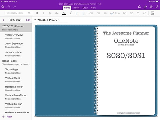
Task: Check the battery 83% indicator
Action: click(155, 1)
